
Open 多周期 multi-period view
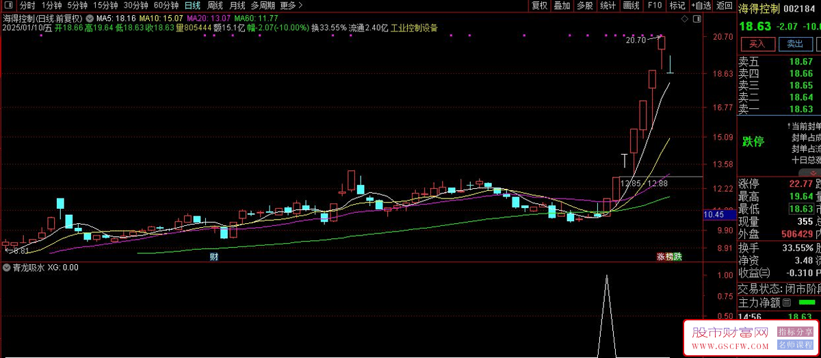point(263,5)
